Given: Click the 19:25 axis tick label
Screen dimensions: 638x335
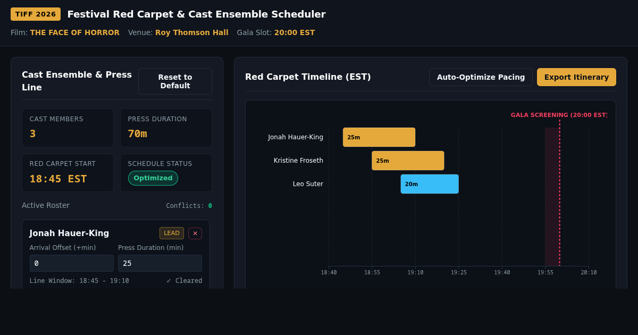Looking at the screenshot, I should click(x=459, y=273).
